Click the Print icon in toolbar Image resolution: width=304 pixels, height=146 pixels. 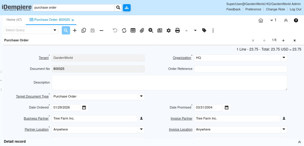pos(178,30)
